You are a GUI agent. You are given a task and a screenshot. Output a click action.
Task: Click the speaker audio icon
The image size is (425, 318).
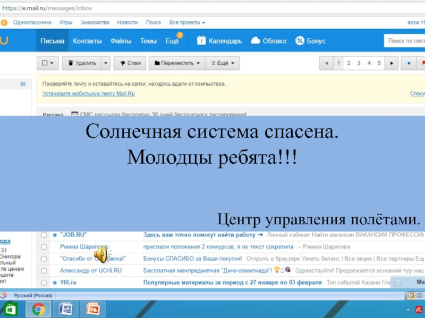coord(100,254)
